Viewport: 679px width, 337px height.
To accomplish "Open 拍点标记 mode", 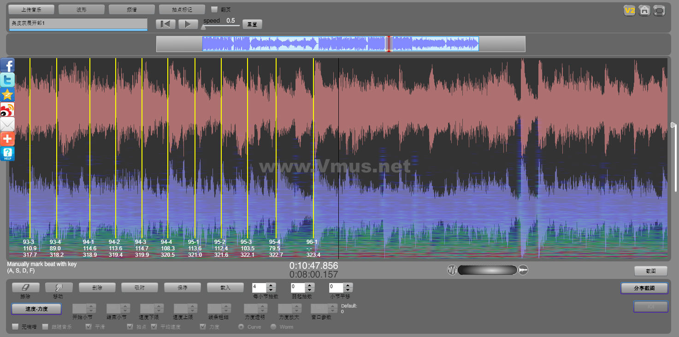I will click(x=182, y=9).
